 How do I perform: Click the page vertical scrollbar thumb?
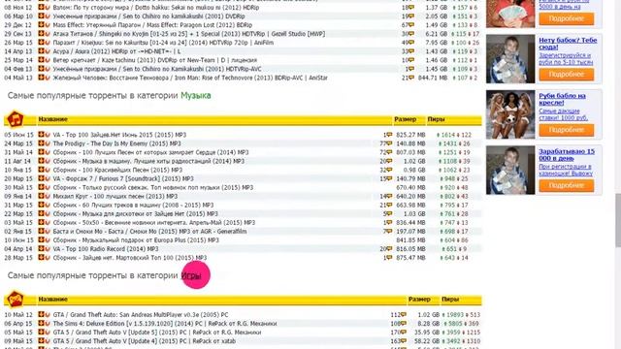click(x=618, y=220)
